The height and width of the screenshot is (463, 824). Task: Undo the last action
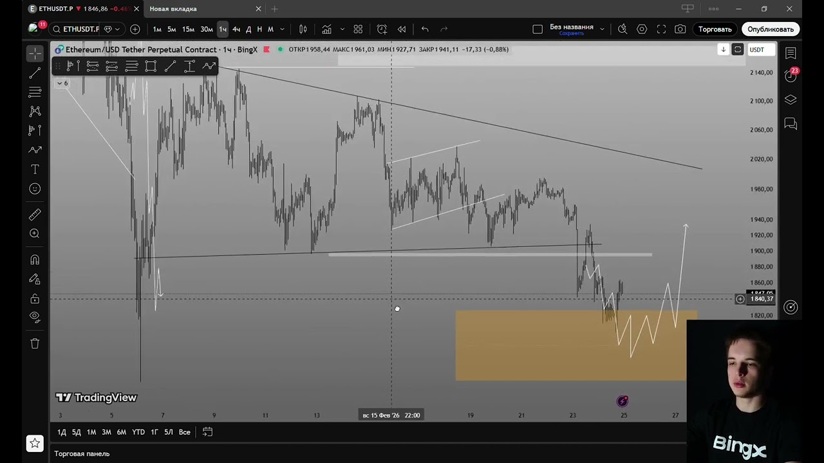click(x=425, y=29)
